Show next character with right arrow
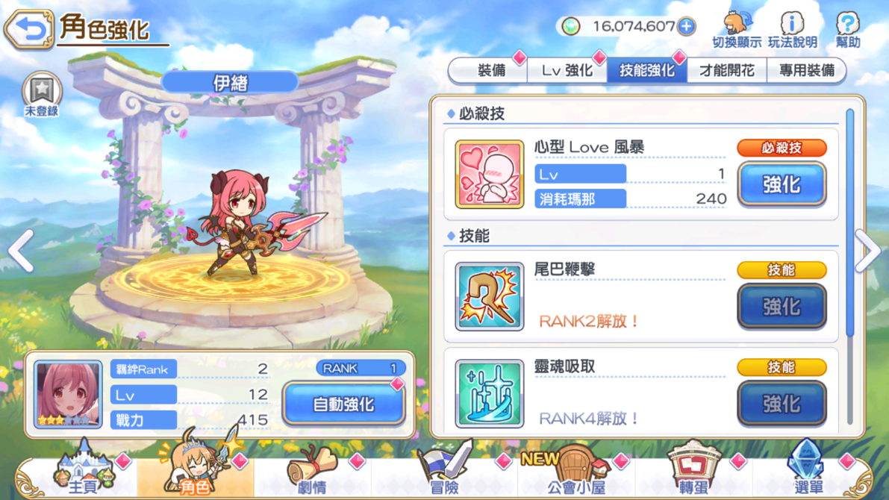The width and height of the screenshot is (889, 500). pyautogui.click(x=869, y=250)
